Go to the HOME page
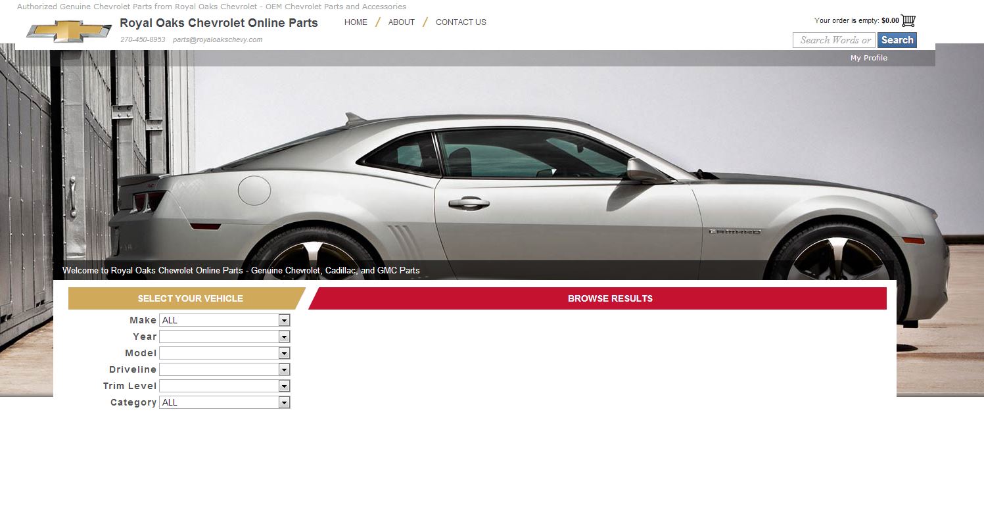The width and height of the screenshot is (984, 512). 356,22
